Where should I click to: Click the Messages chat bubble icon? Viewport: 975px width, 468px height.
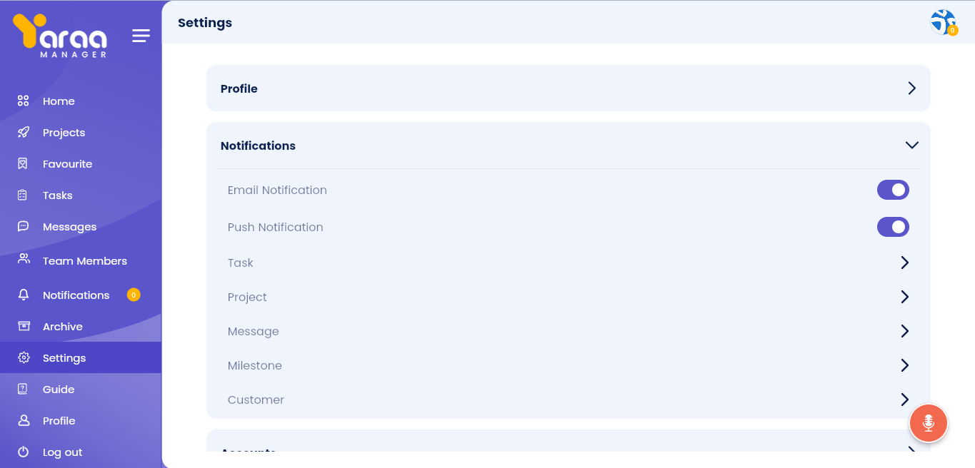24,227
